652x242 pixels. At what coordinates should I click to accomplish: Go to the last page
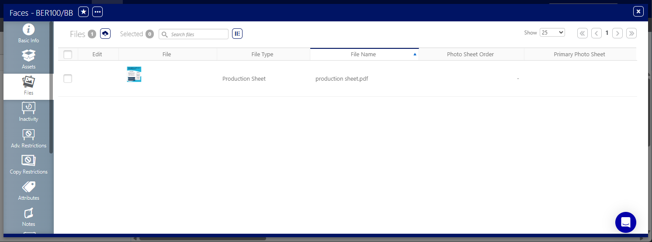click(x=631, y=33)
